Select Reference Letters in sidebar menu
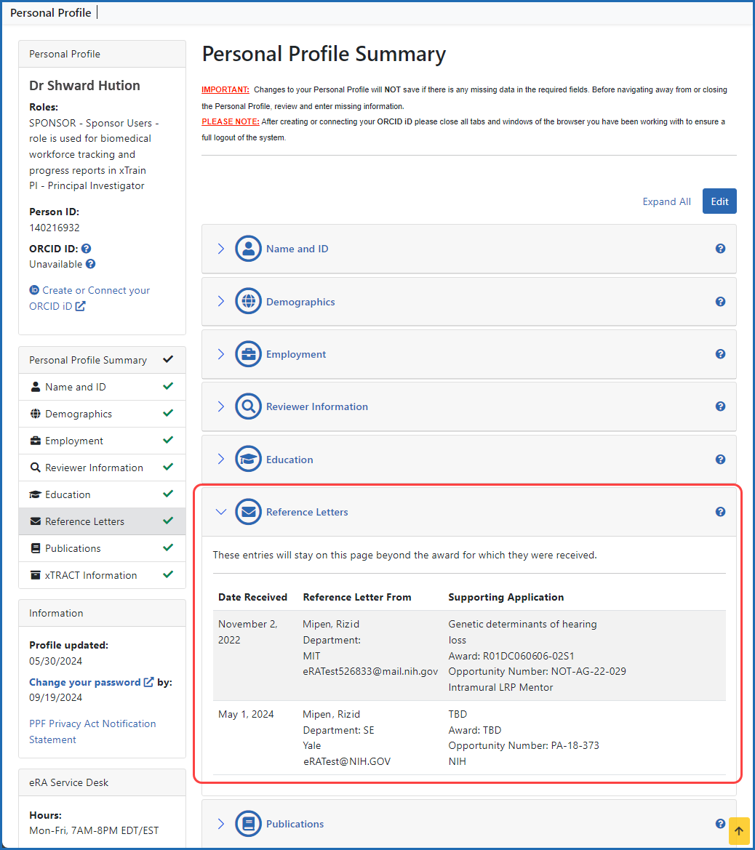Screen dimensions: 755x850 (102, 521)
